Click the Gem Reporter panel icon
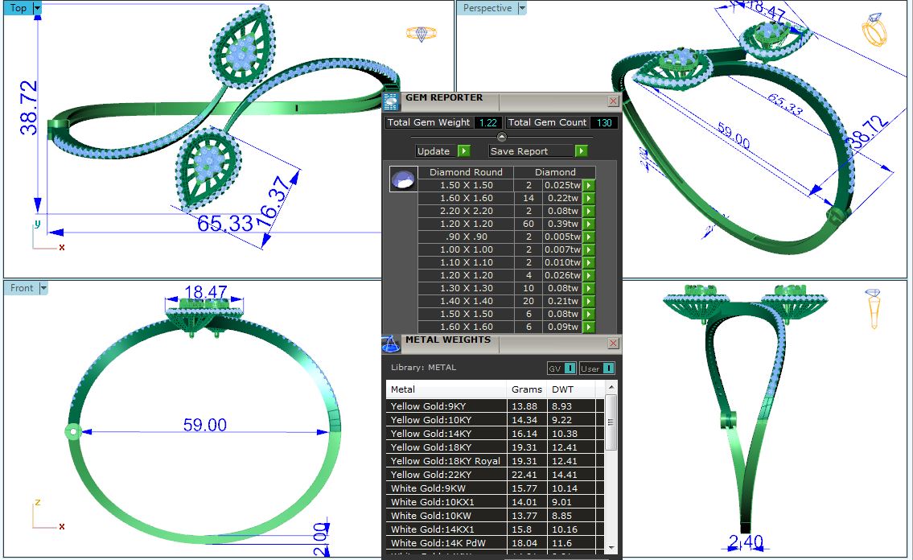Screen dimensions: 913x560 (x=391, y=101)
